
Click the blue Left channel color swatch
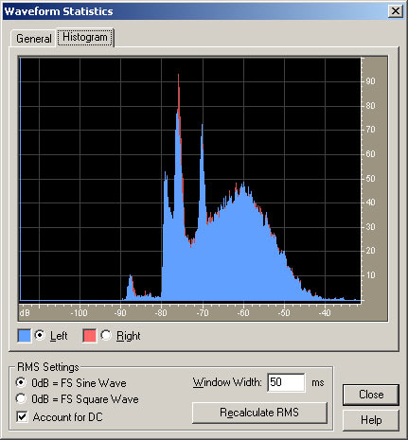25,336
